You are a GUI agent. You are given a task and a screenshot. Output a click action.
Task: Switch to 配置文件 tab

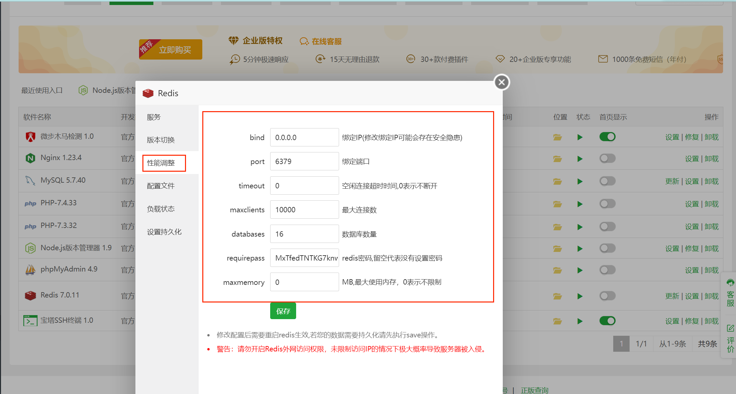[161, 186]
